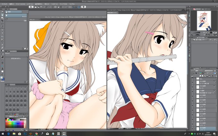This screenshot has height=136, width=218.
Task: Open Windows Start menu
Action: coord(3,134)
